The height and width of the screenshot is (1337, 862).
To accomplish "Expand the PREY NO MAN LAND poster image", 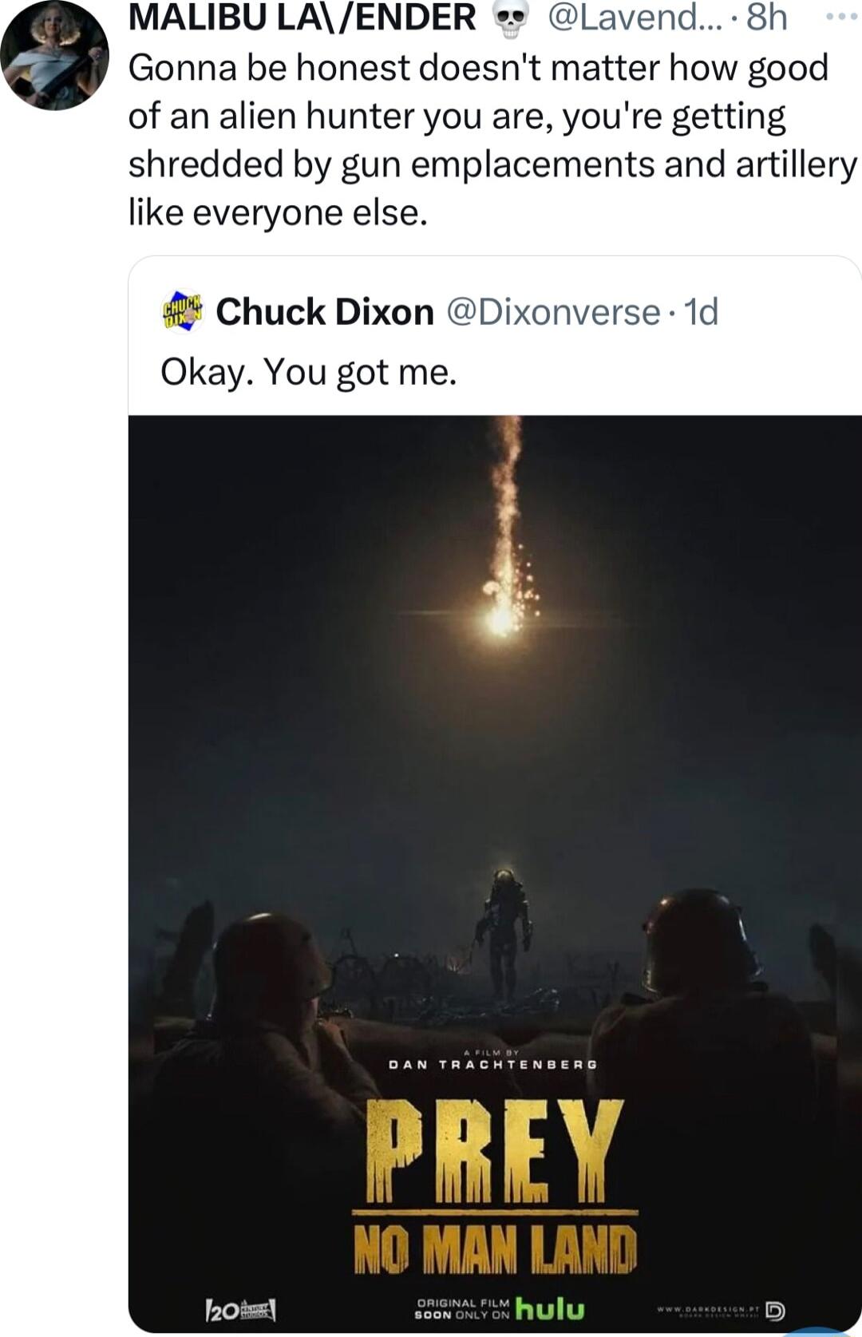I will (x=495, y=798).
